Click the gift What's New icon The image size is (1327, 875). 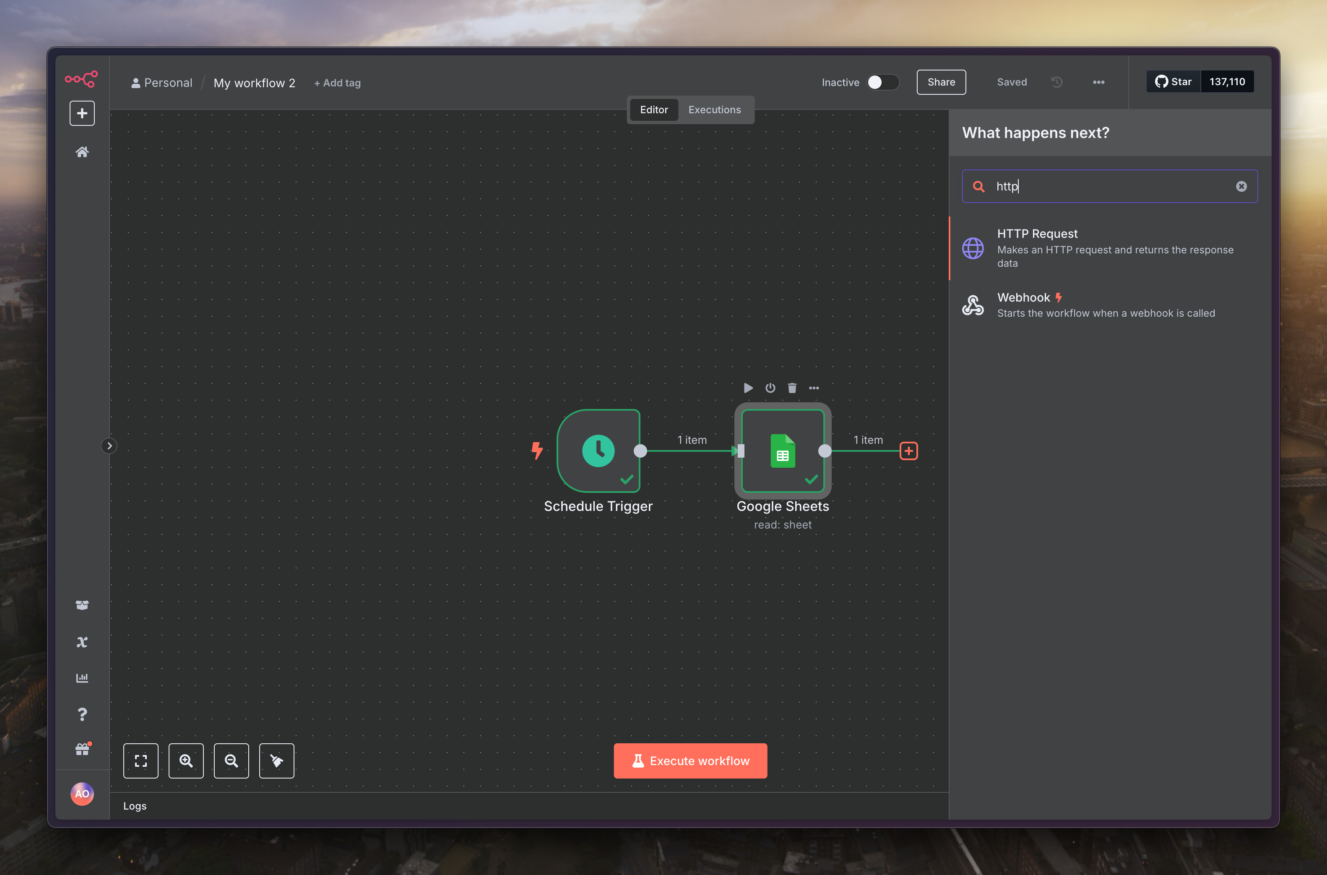point(82,750)
